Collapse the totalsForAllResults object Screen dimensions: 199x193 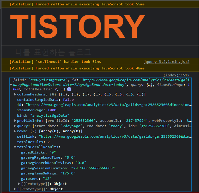click(15, 147)
